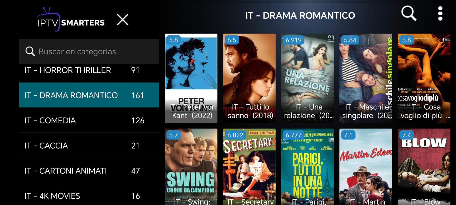
Task: Choose IT - CARTONI ANIMATI category
Action: pos(89,171)
